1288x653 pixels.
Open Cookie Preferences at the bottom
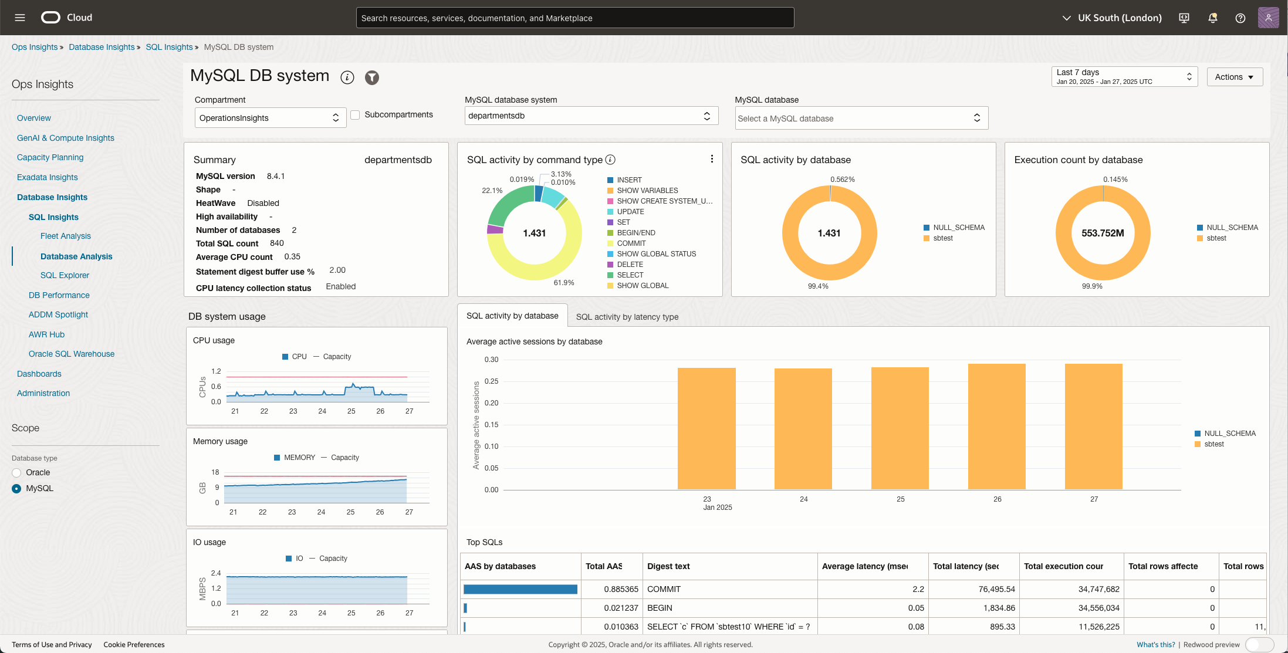point(134,644)
